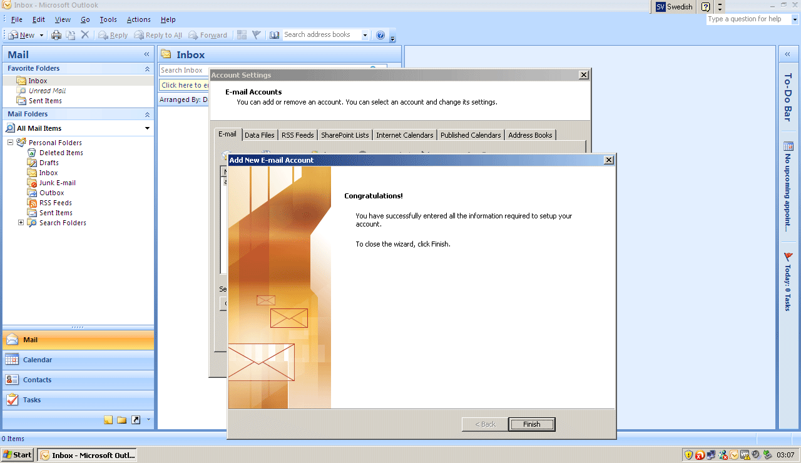Switch to Address Books tab
Viewport: 801px width, 463px height.
point(530,135)
